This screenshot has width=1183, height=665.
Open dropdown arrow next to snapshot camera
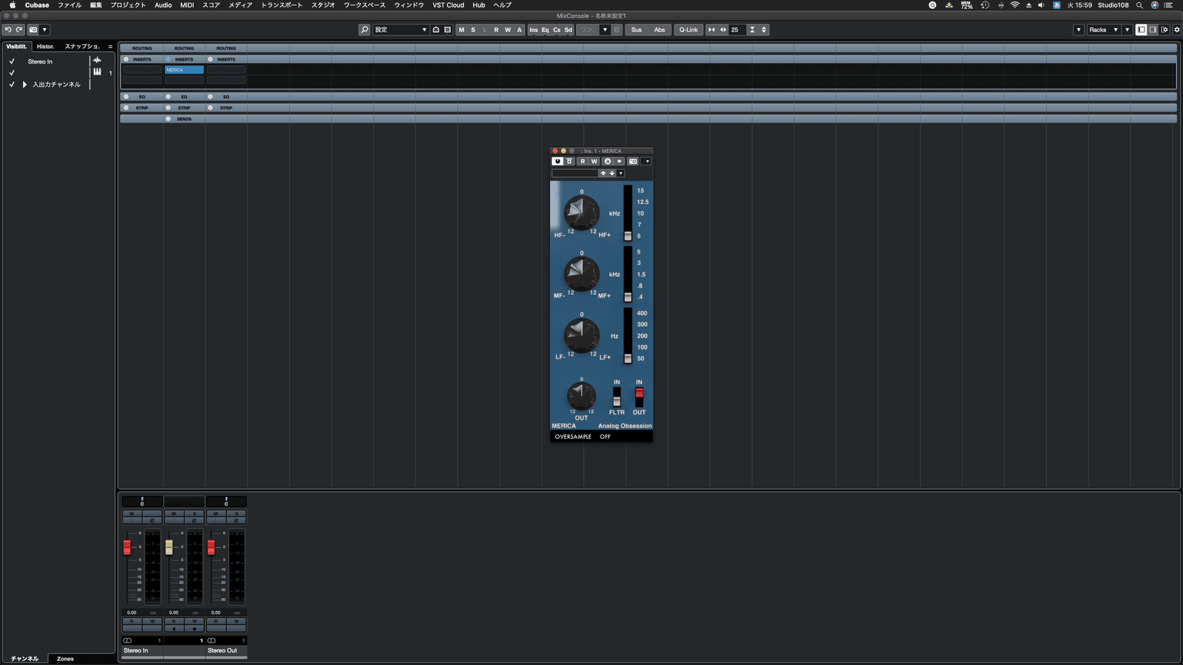44,30
